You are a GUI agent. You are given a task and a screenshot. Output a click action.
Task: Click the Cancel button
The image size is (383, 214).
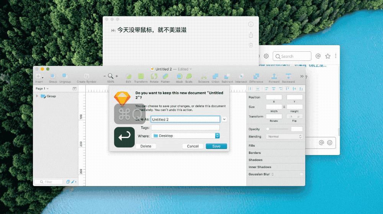click(193, 146)
